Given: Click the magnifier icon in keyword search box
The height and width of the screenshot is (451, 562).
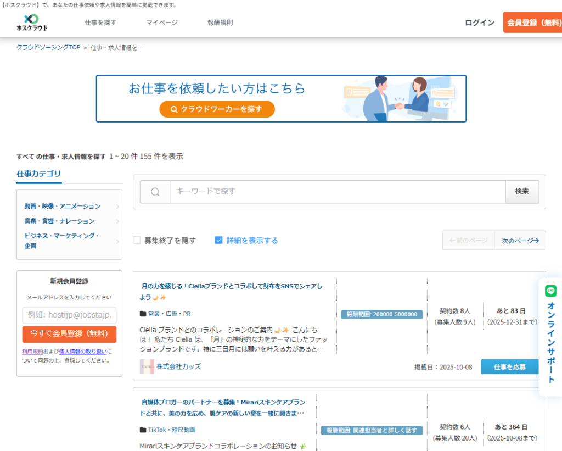Looking at the screenshot, I should coord(155,192).
